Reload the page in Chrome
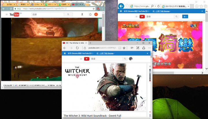 click(11, 9)
